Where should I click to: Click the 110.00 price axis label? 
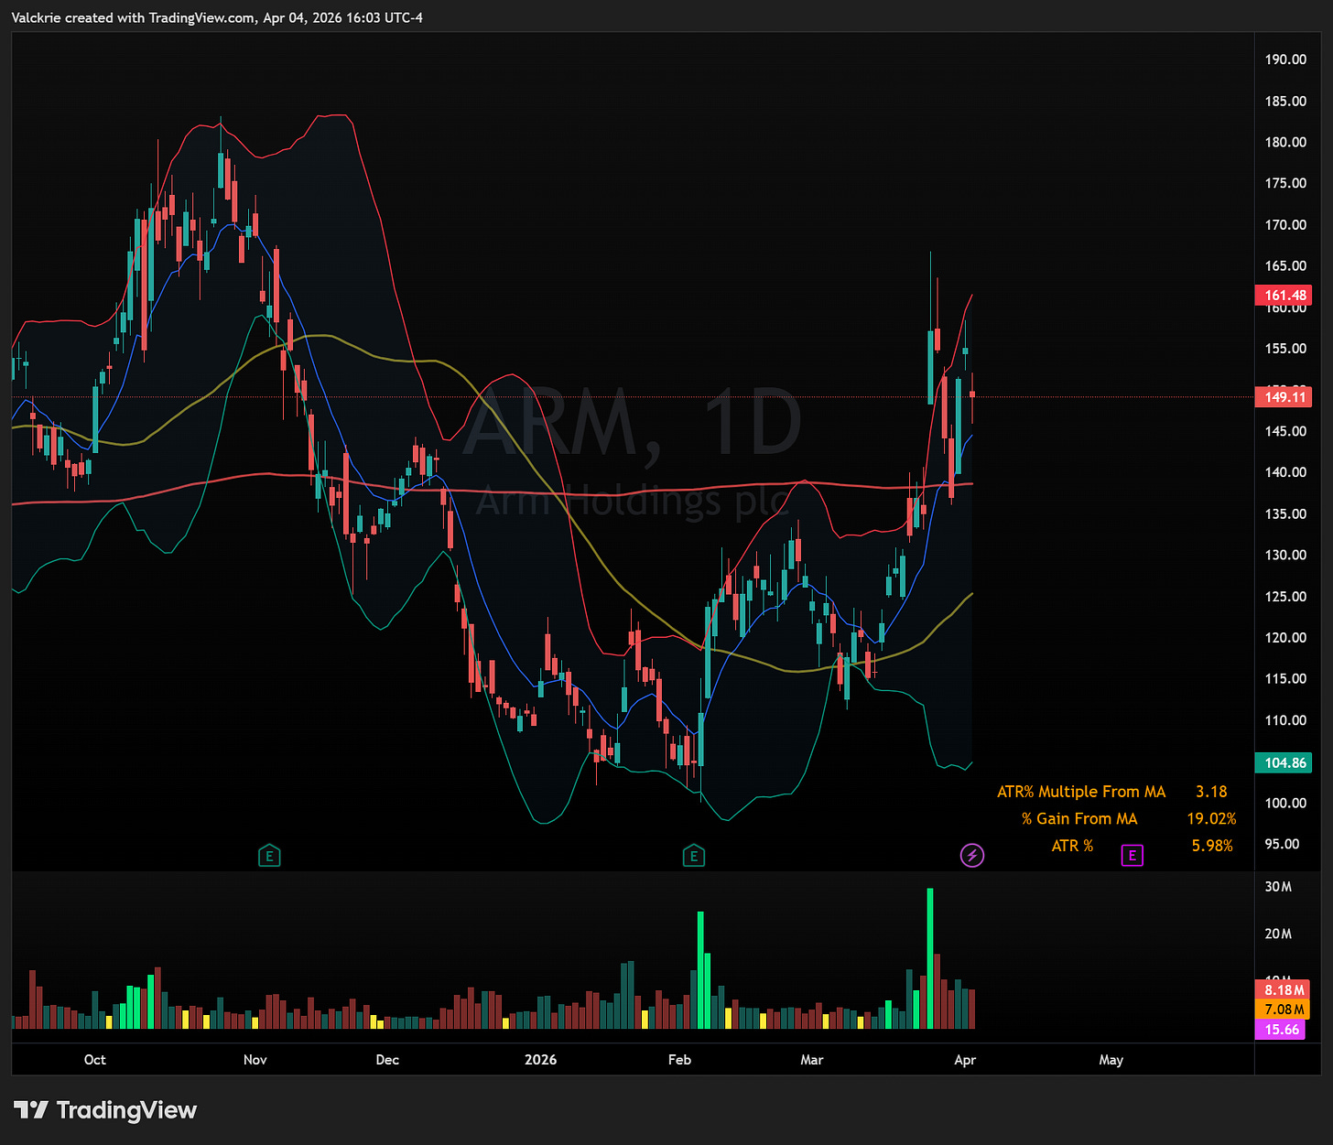tap(1285, 720)
